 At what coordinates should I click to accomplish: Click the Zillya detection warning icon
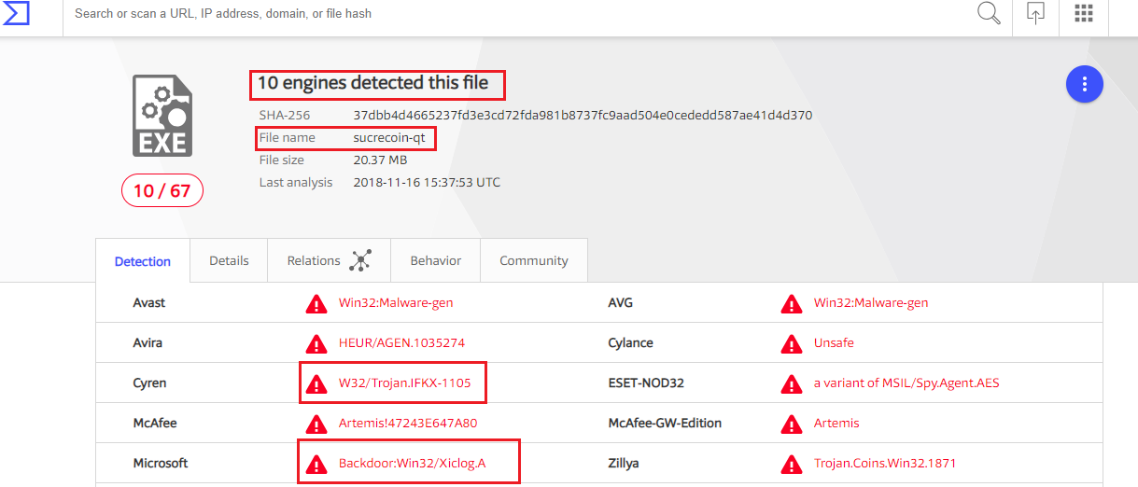tap(792, 464)
